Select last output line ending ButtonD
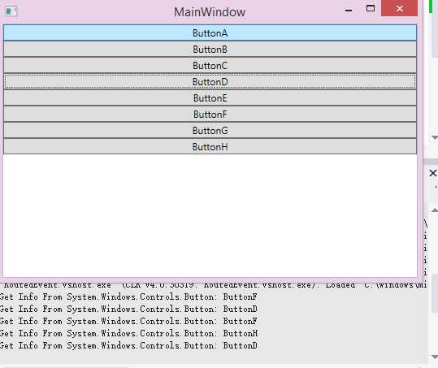The image size is (438, 368). [128, 346]
